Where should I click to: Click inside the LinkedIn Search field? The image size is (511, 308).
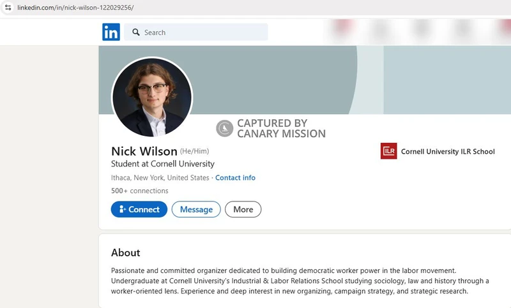(x=196, y=32)
